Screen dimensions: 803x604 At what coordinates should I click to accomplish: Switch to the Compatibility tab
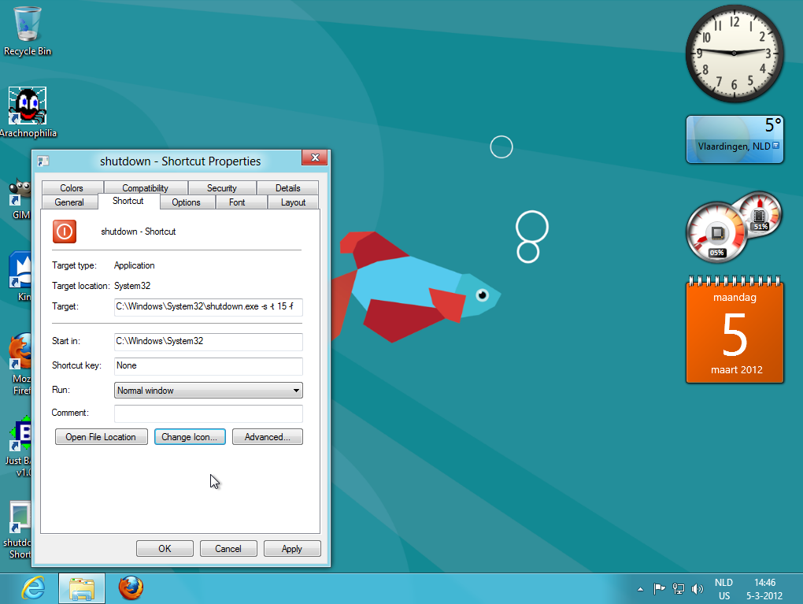pyautogui.click(x=146, y=188)
